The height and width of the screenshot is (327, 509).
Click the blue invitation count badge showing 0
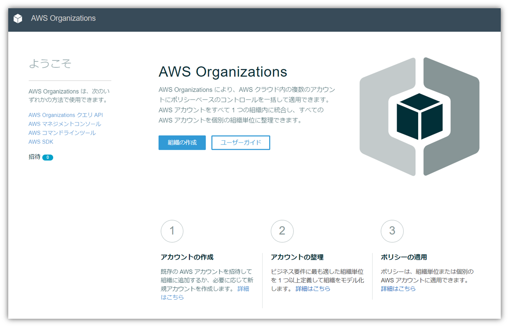point(47,157)
